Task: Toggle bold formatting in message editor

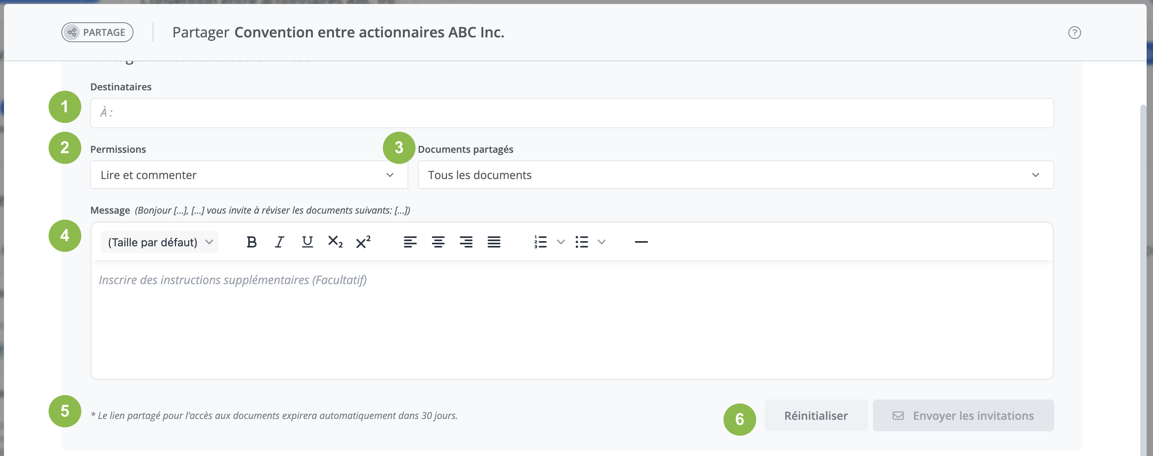Action: tap(251, 242)
